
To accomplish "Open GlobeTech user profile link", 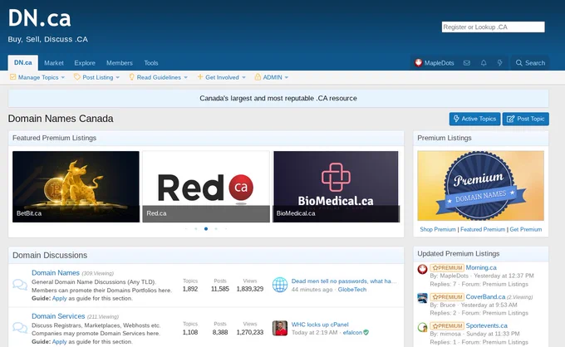I will tap(352, 290).
